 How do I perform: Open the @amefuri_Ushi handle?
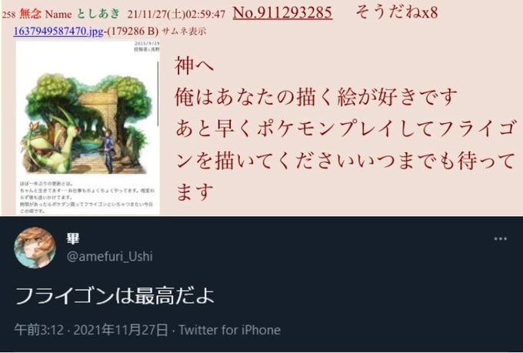pyautogui.click(x=110, y=257)
